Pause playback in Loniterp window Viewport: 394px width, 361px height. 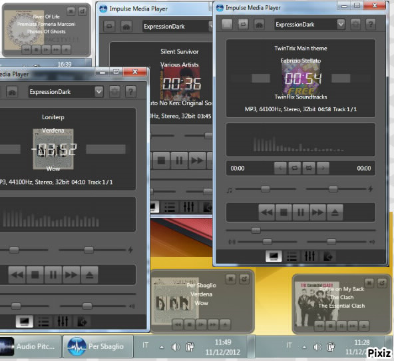coord(53,275)
